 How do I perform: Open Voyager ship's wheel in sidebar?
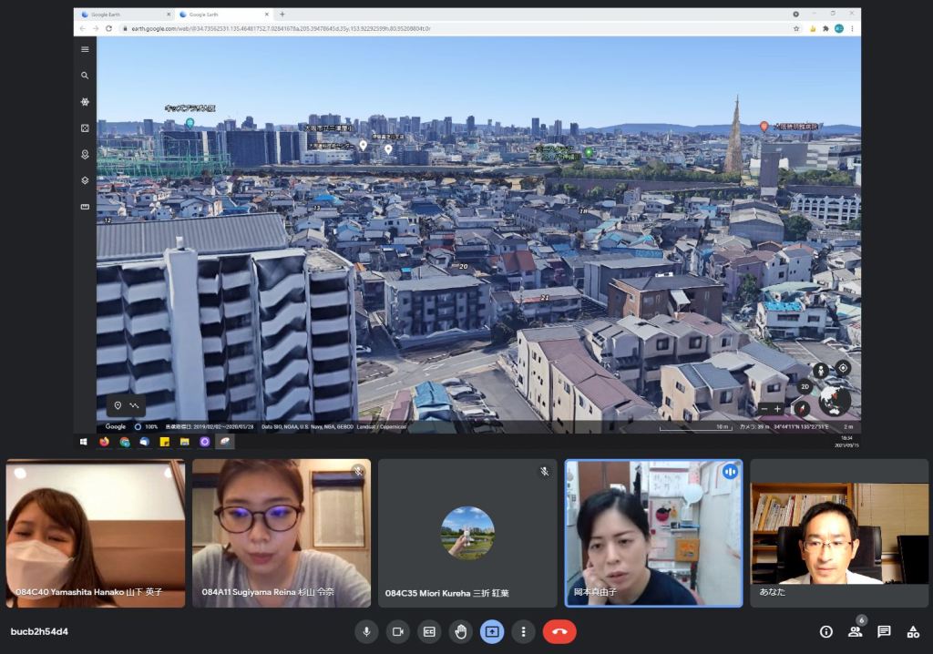pos(85,102)
